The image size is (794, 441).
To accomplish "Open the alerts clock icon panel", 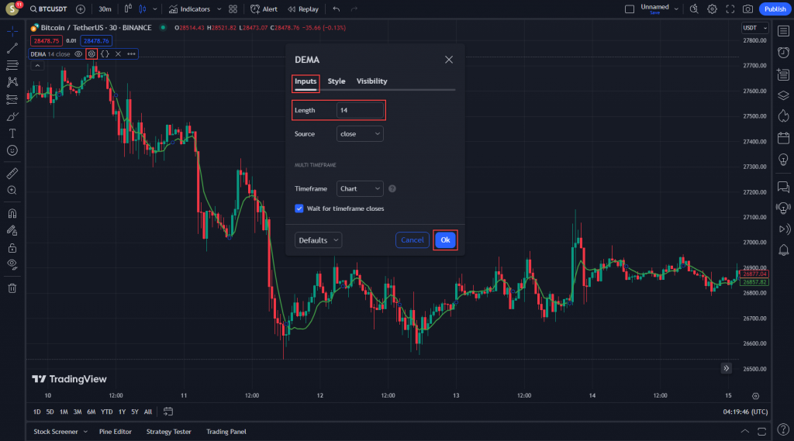I will [x=783, y=53].
